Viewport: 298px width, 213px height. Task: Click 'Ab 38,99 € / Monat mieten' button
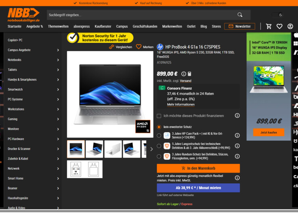pyautogui.click(x=198, y=188)
